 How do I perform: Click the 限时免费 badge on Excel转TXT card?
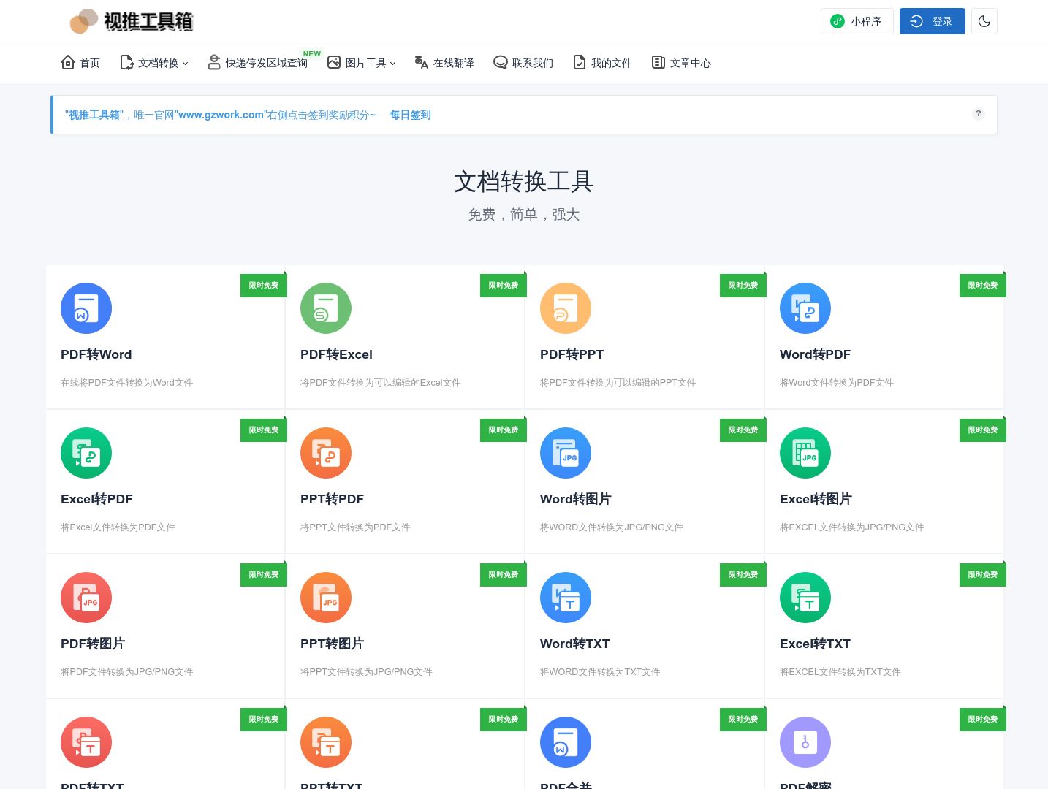click(982, 574)
